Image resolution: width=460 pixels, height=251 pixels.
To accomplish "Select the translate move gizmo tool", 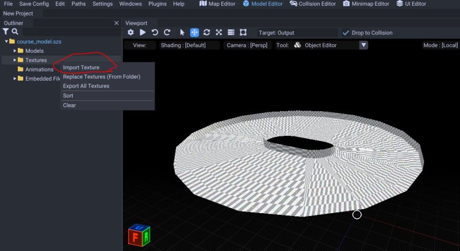I will 194,33.
